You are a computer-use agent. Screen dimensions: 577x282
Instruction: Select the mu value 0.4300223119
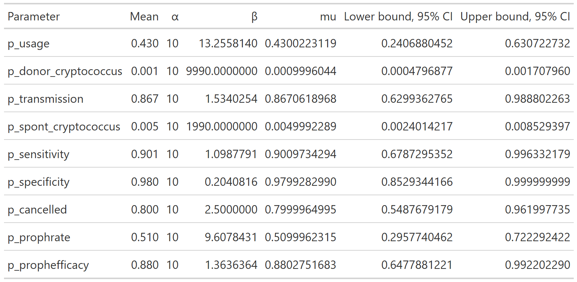pos(301,44)
